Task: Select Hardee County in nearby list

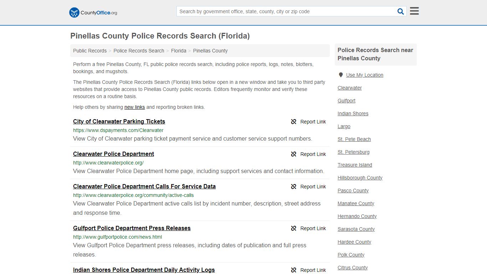Action: click(354, 242)
